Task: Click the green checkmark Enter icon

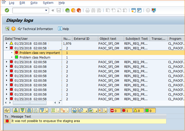Action: 7,10
